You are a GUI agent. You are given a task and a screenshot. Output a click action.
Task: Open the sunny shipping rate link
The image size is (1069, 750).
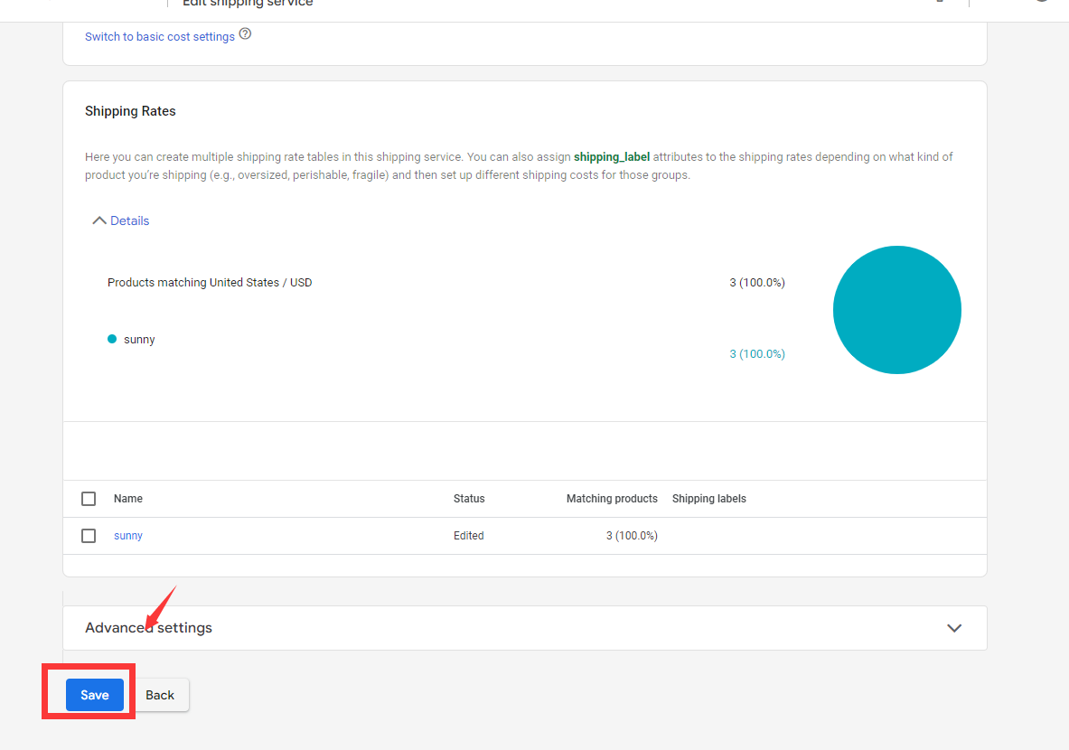coord(127,535)
